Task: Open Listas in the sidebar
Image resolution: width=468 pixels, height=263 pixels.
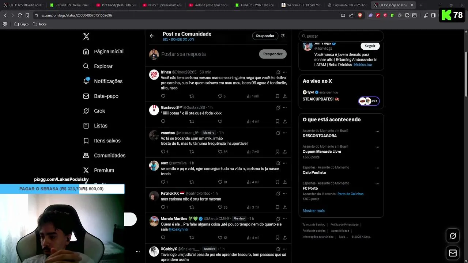Action: pyautogui.click(x=95, y=126)
